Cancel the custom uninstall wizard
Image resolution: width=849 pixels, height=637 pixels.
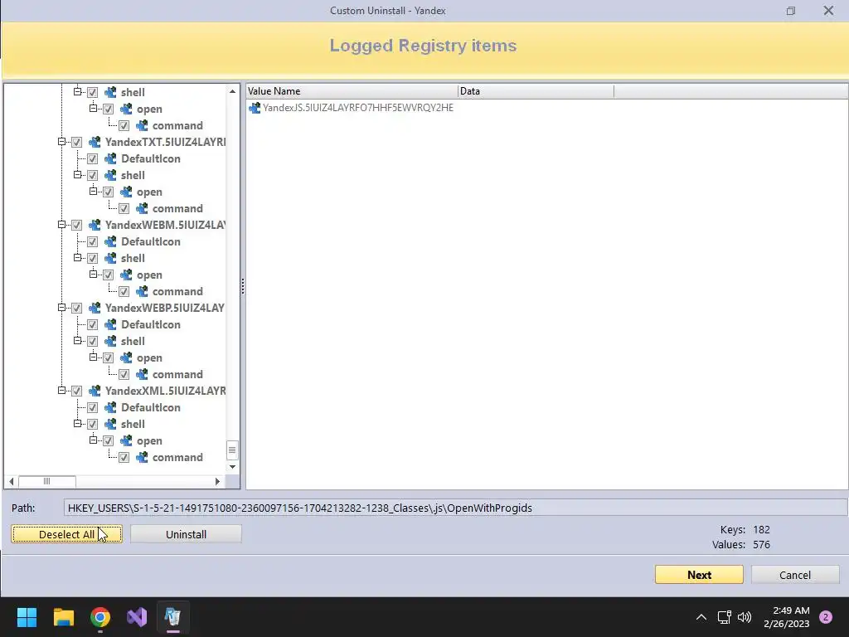(x=795, y=575)
